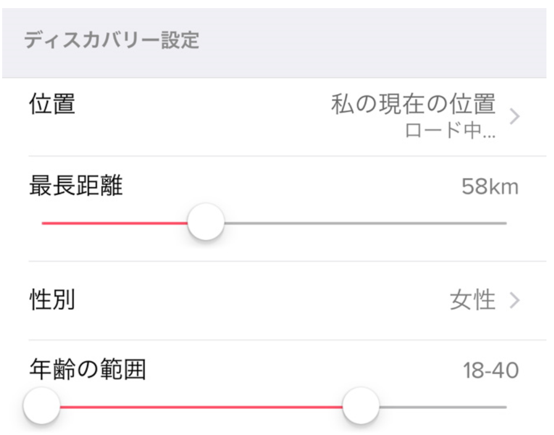The width and height of the screenshot is (554, 435).
Task: Tap the 位置 row label
Action: point(51,104)
